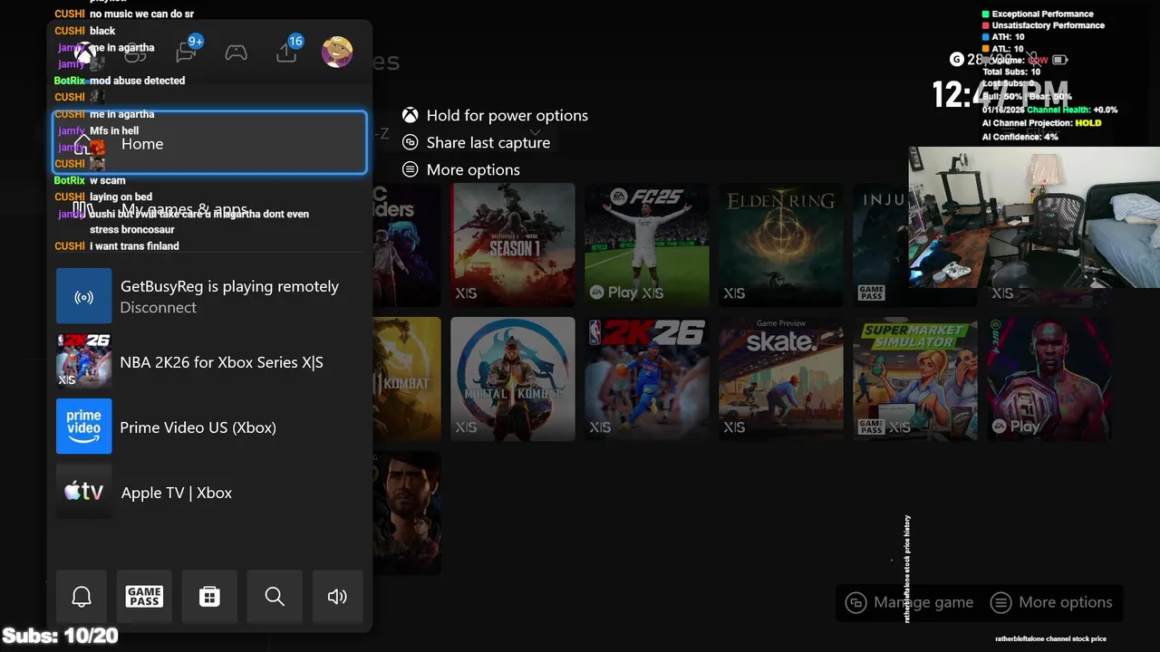Open Prime Video US (Xbox)
Image resolution: width=1160 pixels, height=652 pixels.
click(x=209, y=427)
